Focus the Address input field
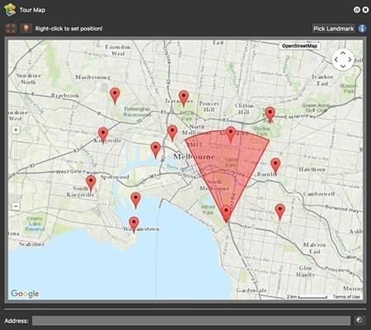 pyautogui.click(x=191, y=320)
